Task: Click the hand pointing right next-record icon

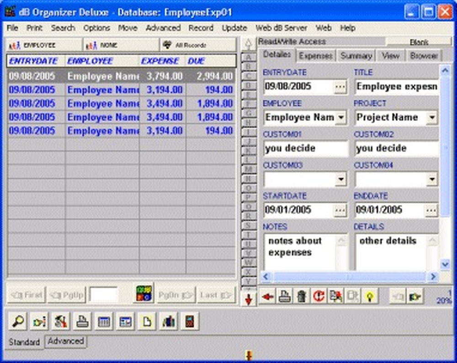Action: pos(415,297)
